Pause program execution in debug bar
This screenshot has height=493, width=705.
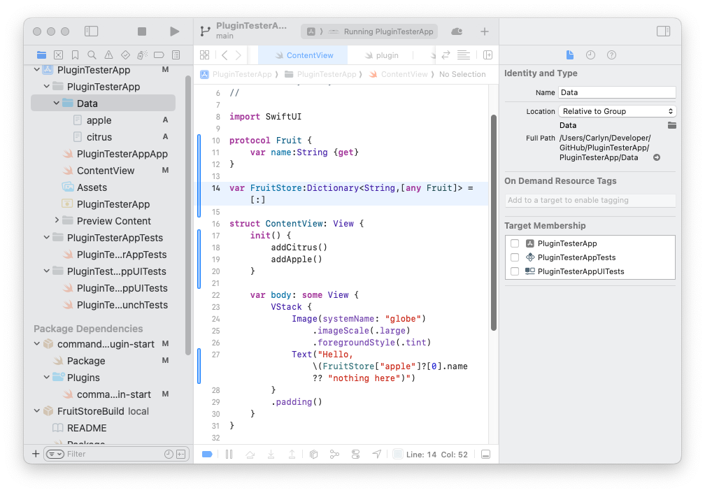[x=229, y=455]
